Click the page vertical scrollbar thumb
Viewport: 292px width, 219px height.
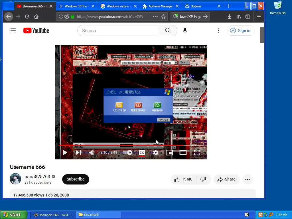[262, 35]
